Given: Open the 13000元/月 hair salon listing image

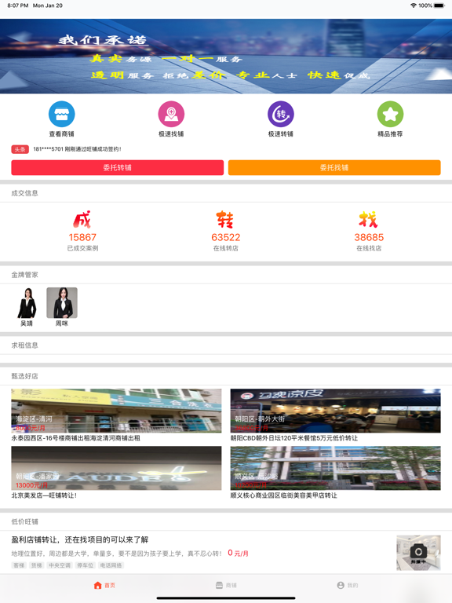Looking at the screenshot, I should (x=116, y=468).
